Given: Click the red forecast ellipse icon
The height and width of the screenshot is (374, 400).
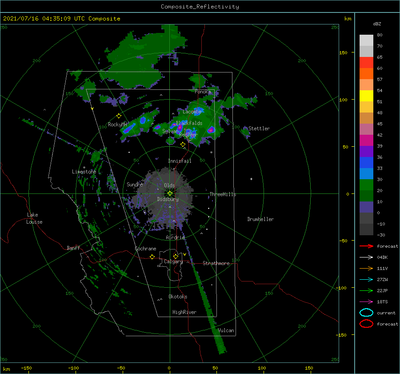Looking at the screenshot, I should [x=366, y=324].
